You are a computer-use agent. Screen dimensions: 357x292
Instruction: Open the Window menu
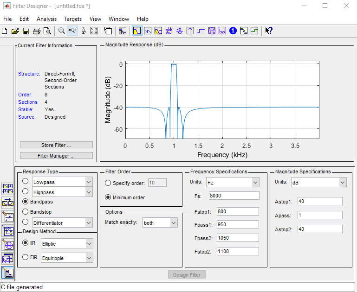pos(119,19)
